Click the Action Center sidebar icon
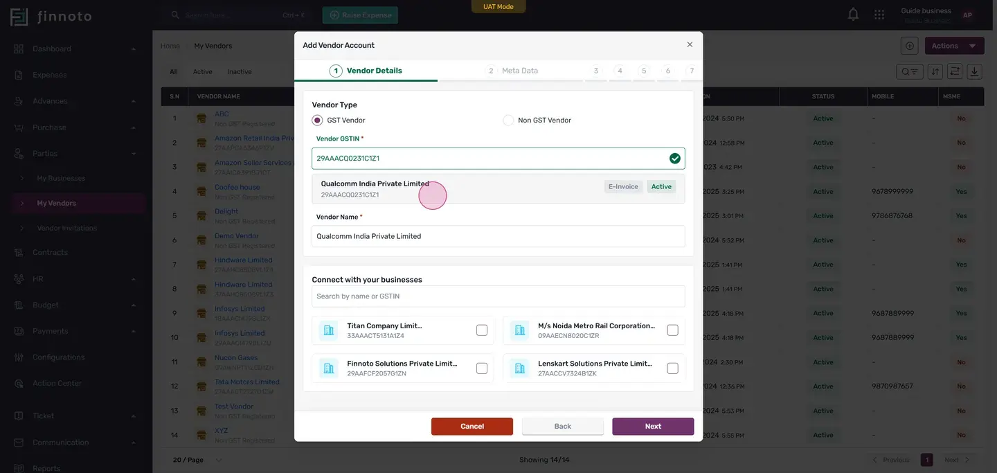Image resolution: width=997 pixels, height=473 pixels. (x=19, y=384)
